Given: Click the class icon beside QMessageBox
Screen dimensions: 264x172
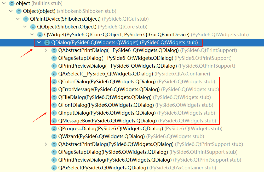Looking at the screenshot, I should click(x=54, y=121).
